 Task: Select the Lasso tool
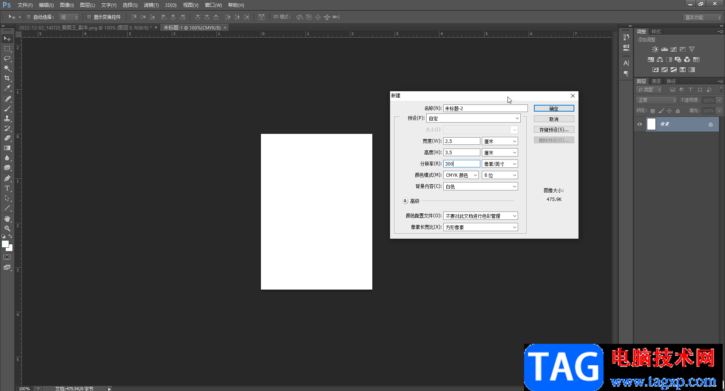click(7, 58)
